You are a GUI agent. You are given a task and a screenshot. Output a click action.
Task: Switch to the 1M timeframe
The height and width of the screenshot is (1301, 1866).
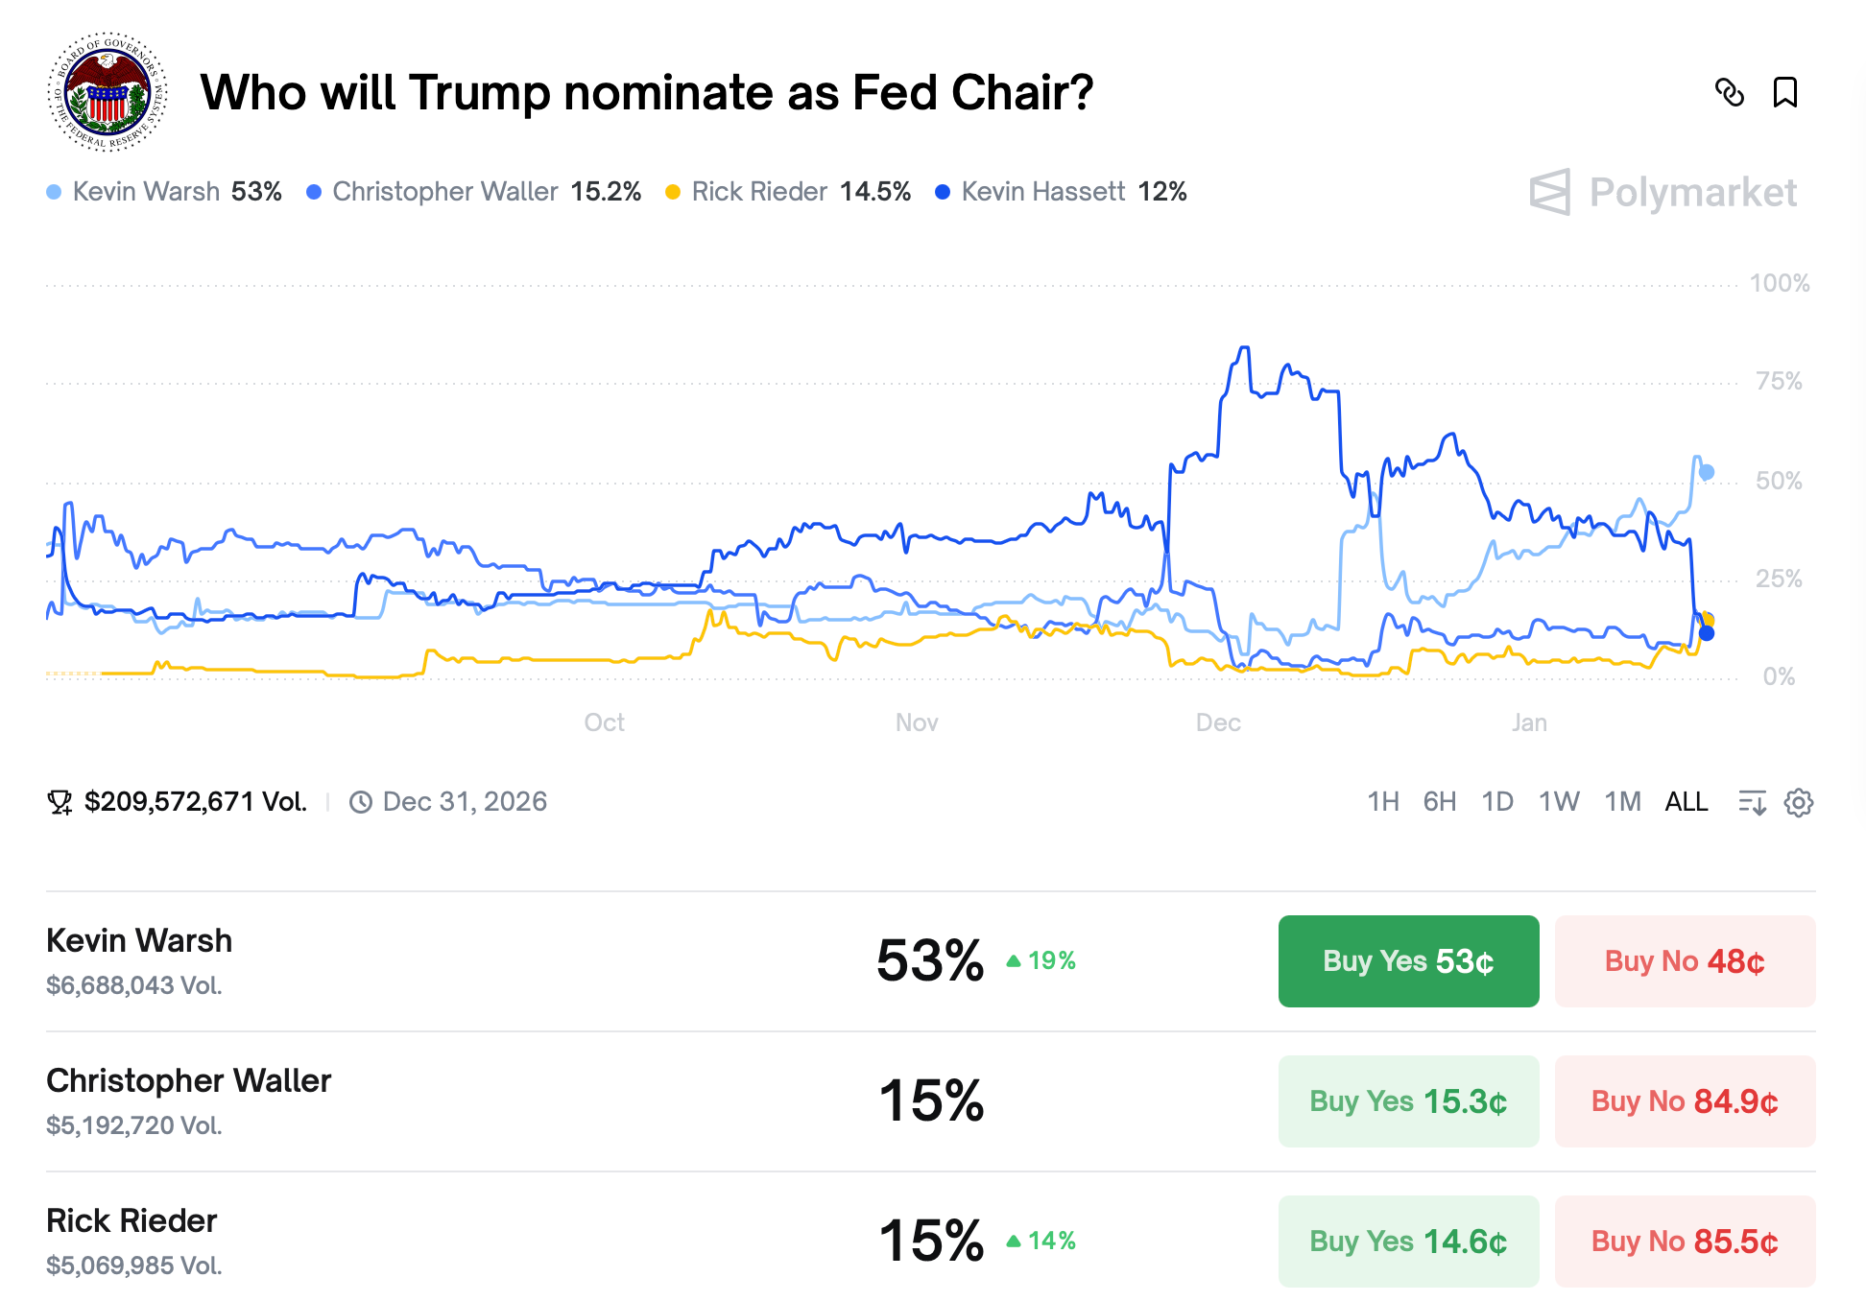click(1622, 802)
